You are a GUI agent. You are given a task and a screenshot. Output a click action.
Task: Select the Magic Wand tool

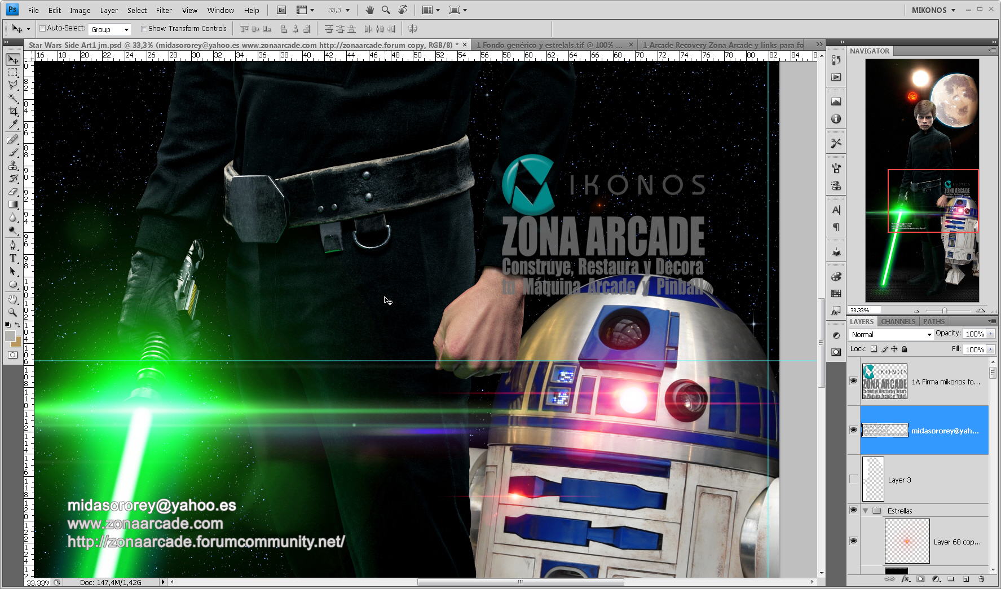(13, 98)
